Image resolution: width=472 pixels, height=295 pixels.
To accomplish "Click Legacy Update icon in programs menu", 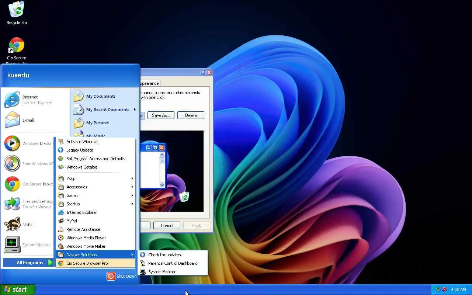I will (x=61, y=150).
